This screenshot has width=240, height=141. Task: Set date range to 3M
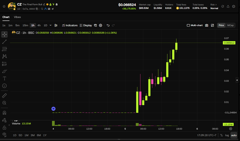[33, 135]
